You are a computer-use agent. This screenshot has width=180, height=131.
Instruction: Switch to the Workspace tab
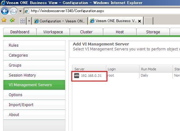(x=53, y=32)
